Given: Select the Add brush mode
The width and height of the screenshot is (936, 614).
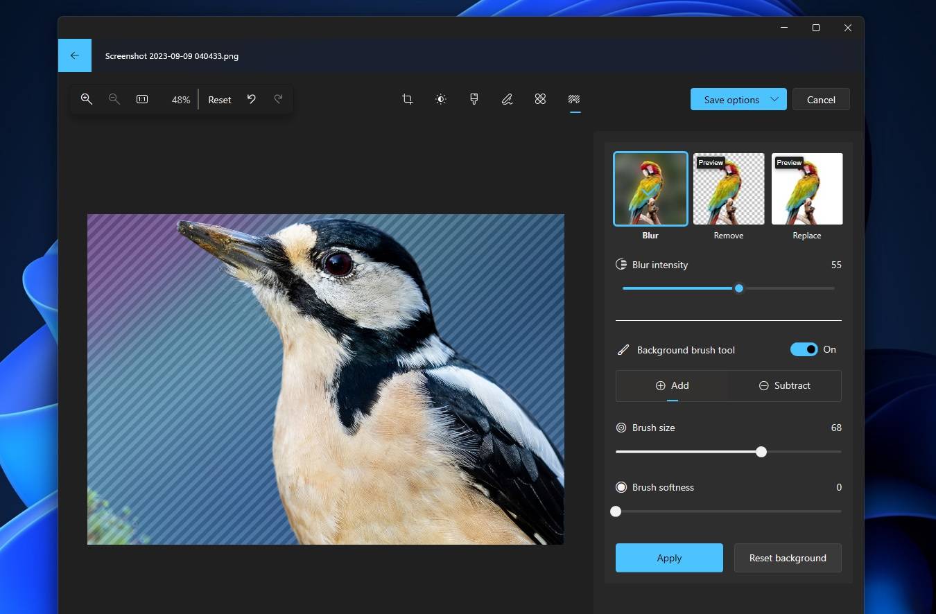Looking at the screenshot, I should click(672, 385).
